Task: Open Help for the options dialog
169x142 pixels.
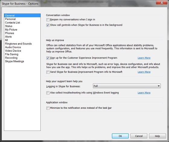Action: pos(157,136)
